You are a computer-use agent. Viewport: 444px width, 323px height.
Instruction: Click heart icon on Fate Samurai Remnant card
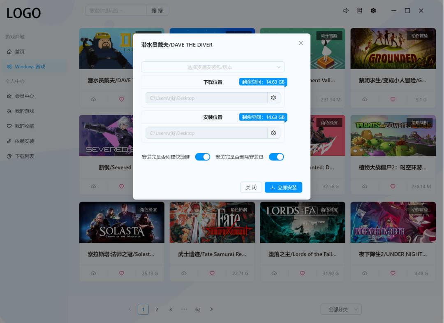pos(212,273)
